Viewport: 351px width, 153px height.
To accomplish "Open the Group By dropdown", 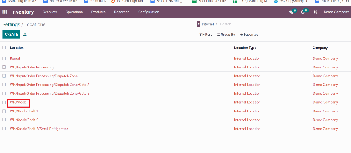I will (226, 35).
